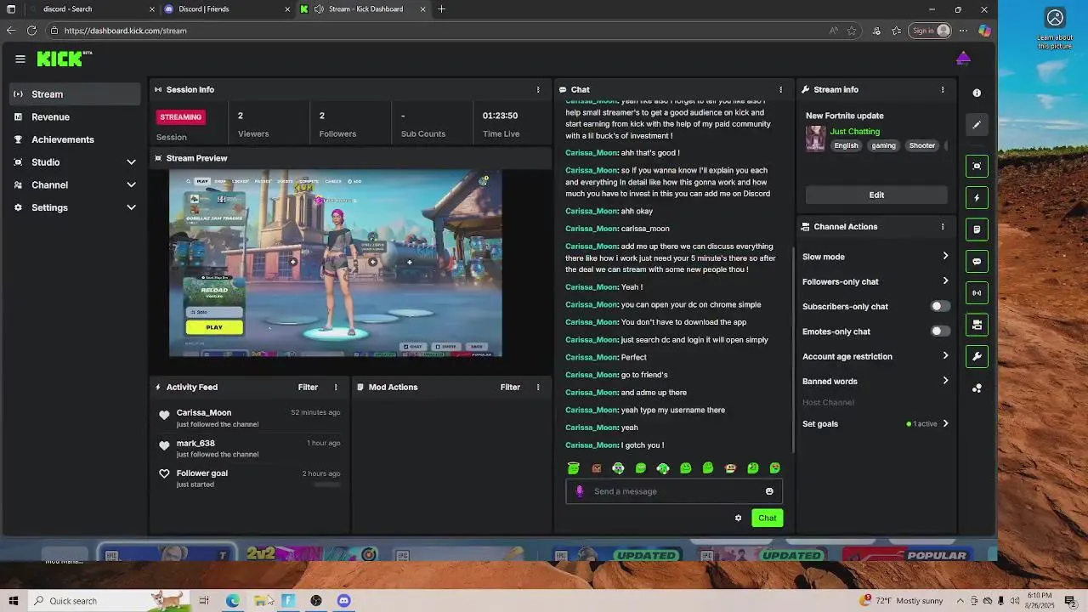The height and width of the screenshot is (612, 1088).
Task: Open Channel Actions three-dot menu
Action: click(943, 227)
